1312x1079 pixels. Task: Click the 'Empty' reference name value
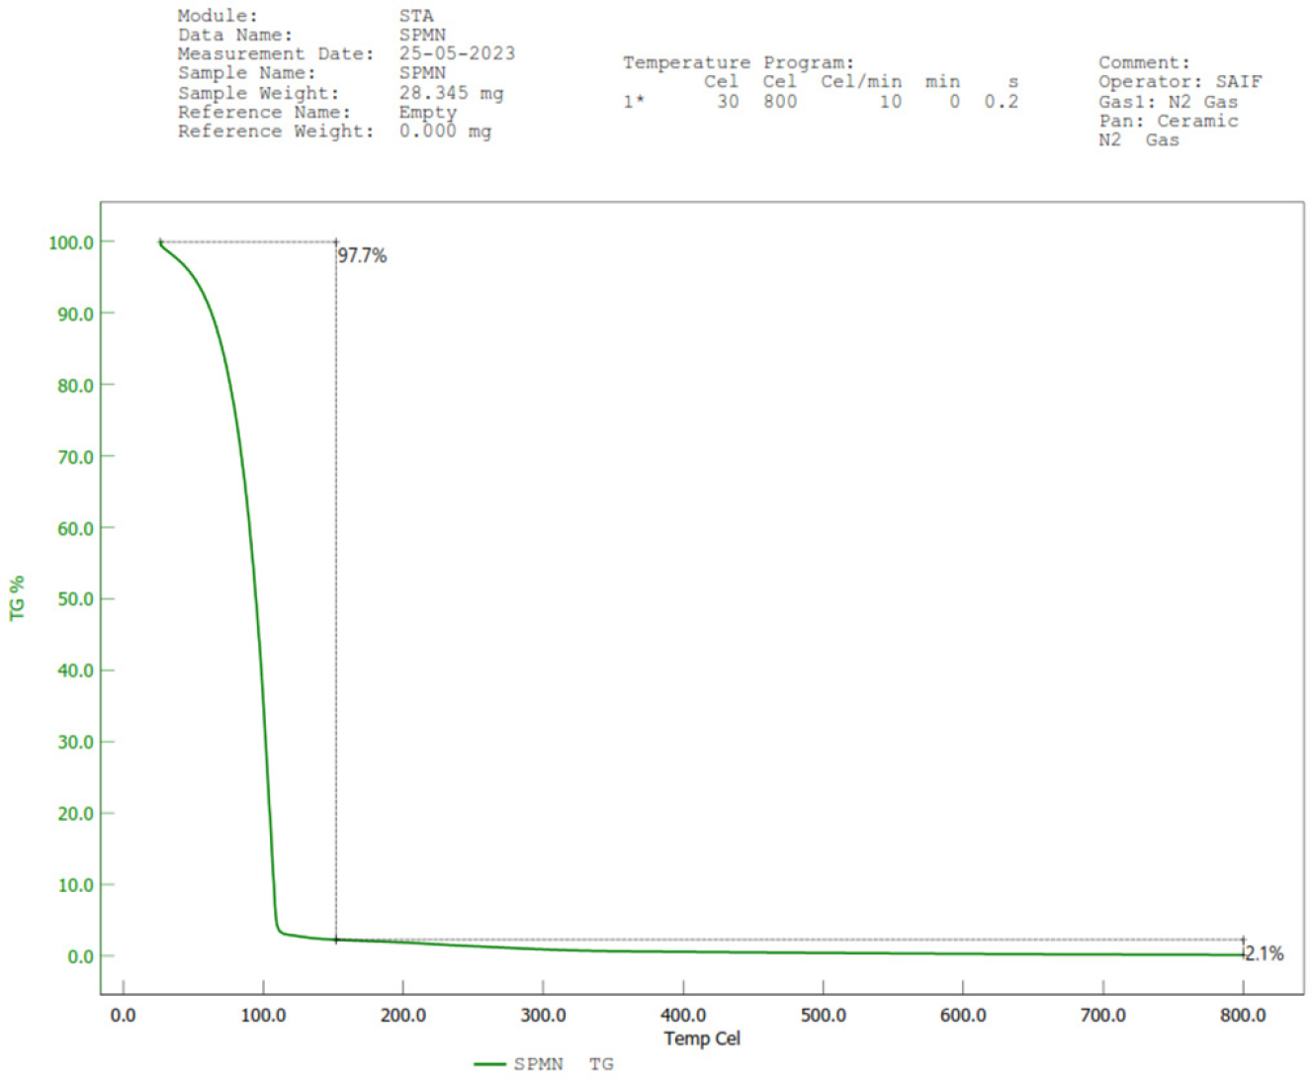(428, 112)
